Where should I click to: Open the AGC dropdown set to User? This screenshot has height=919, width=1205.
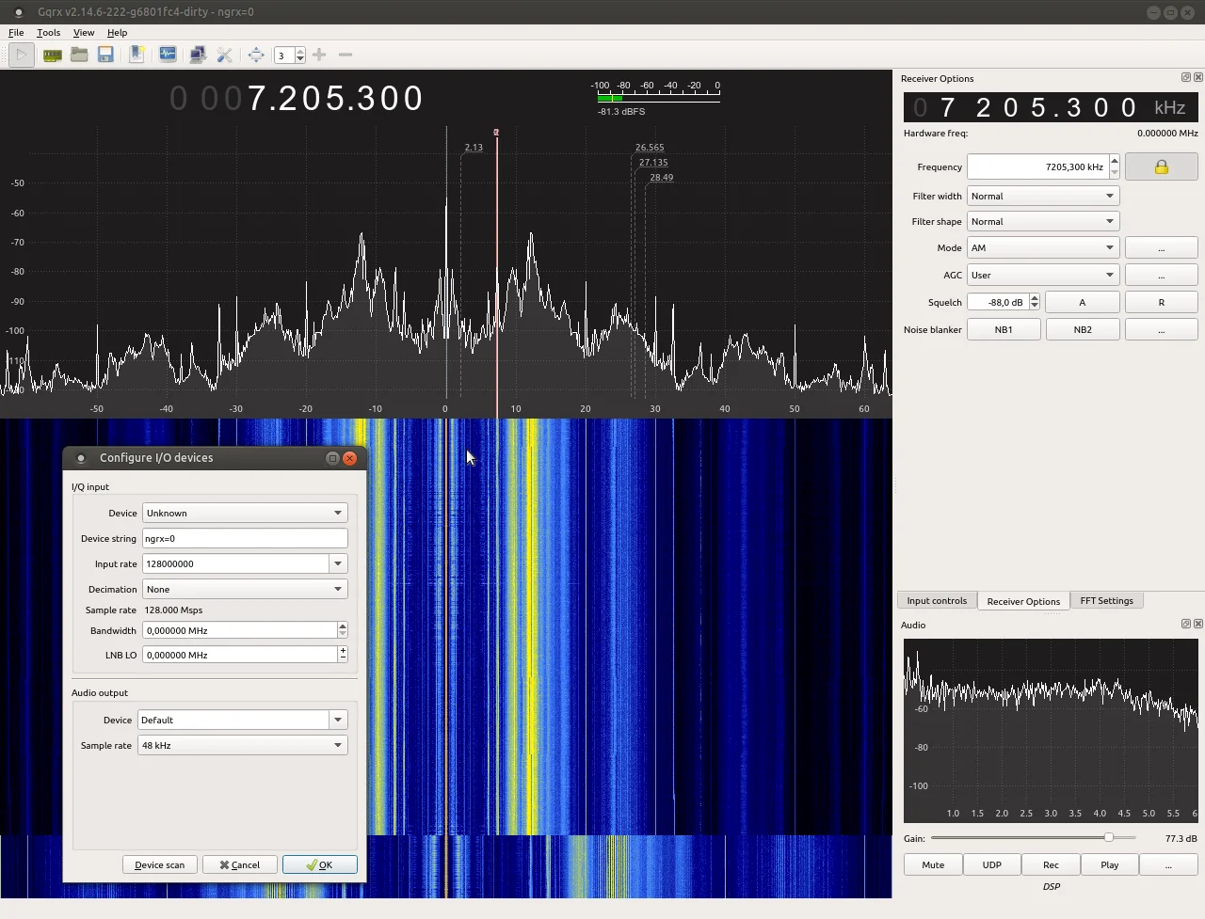coord(1043,275)
